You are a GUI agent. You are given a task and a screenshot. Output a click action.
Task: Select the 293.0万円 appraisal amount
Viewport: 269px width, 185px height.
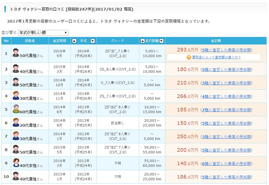point(187,50)
